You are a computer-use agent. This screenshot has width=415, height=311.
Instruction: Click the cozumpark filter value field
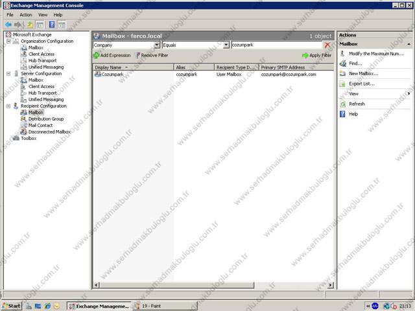coord(277,45)
